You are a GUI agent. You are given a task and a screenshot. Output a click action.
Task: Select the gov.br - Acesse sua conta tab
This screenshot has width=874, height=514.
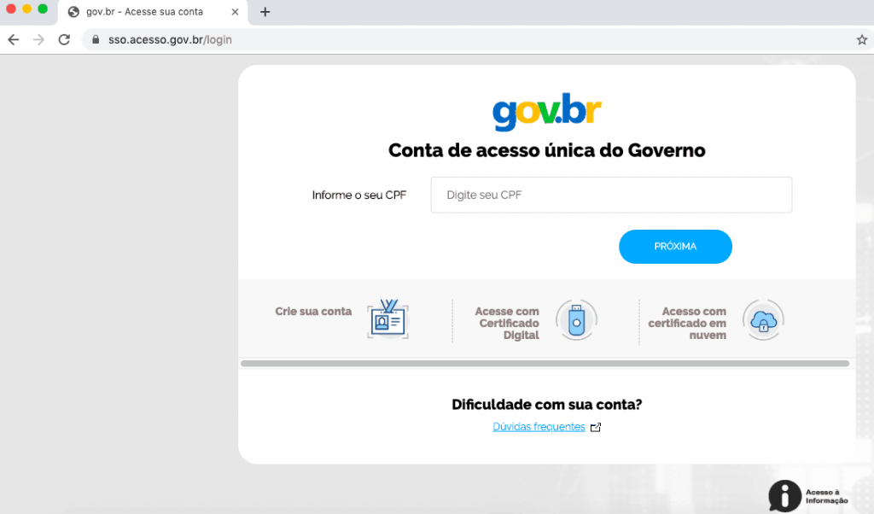153,12
